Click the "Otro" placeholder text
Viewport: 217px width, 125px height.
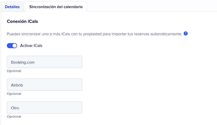click(x=15, y=108)
